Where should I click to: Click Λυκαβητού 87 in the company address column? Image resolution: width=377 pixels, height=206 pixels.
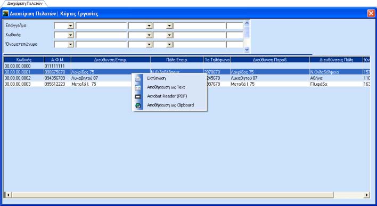85,78
